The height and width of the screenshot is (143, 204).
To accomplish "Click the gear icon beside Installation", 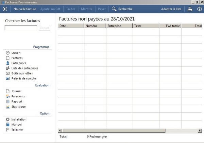I will (x=8, y=120).
